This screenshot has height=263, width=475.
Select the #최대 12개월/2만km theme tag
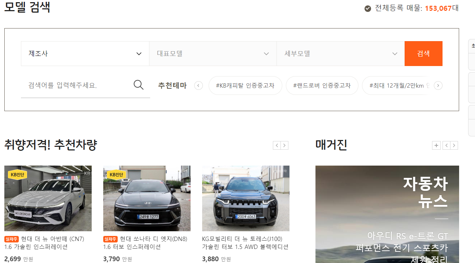coord(396,86)
